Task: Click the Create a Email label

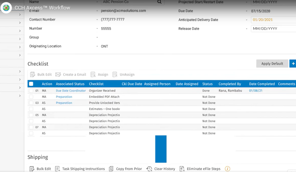Action: tap(74, 74)
